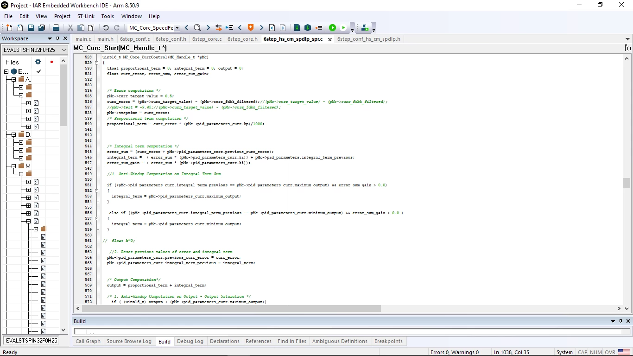Switch to the 6step_core.c tab

207,39
